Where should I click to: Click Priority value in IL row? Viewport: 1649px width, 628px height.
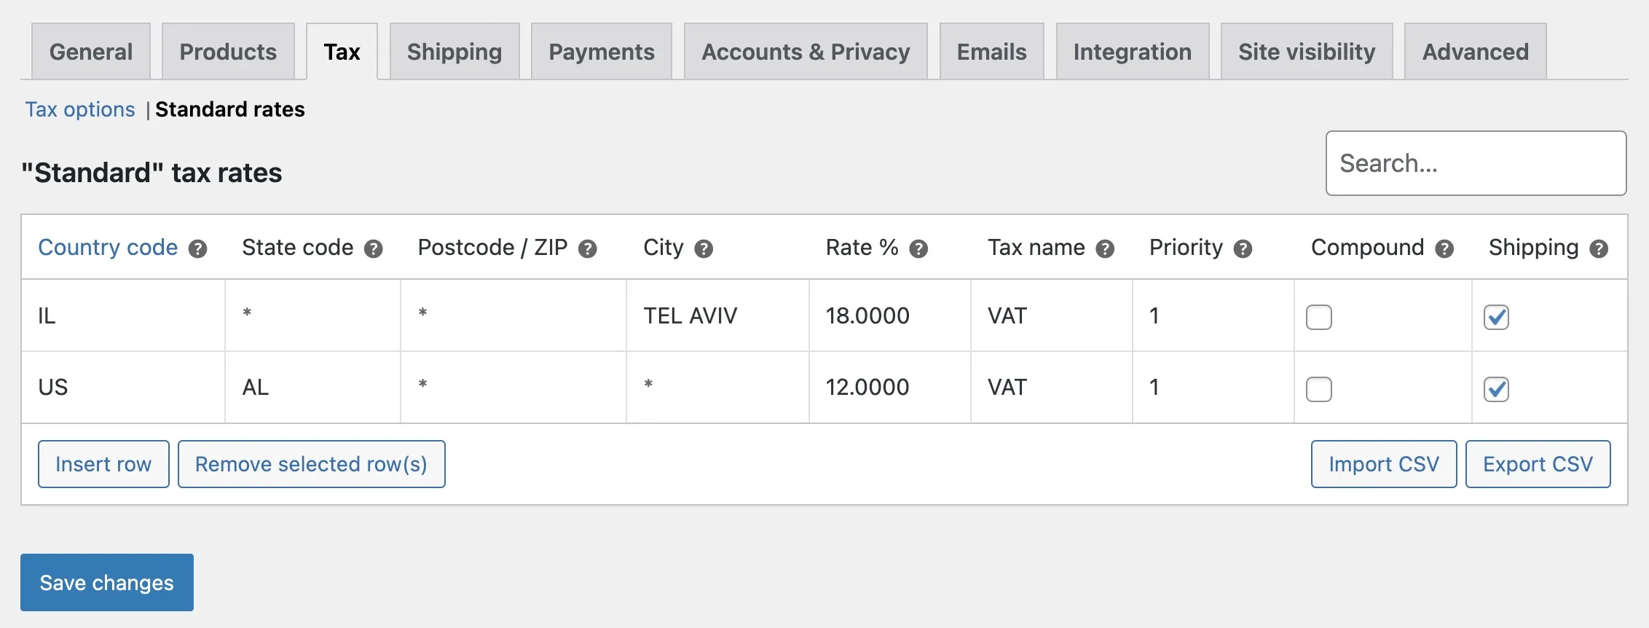pos(1213,315)
